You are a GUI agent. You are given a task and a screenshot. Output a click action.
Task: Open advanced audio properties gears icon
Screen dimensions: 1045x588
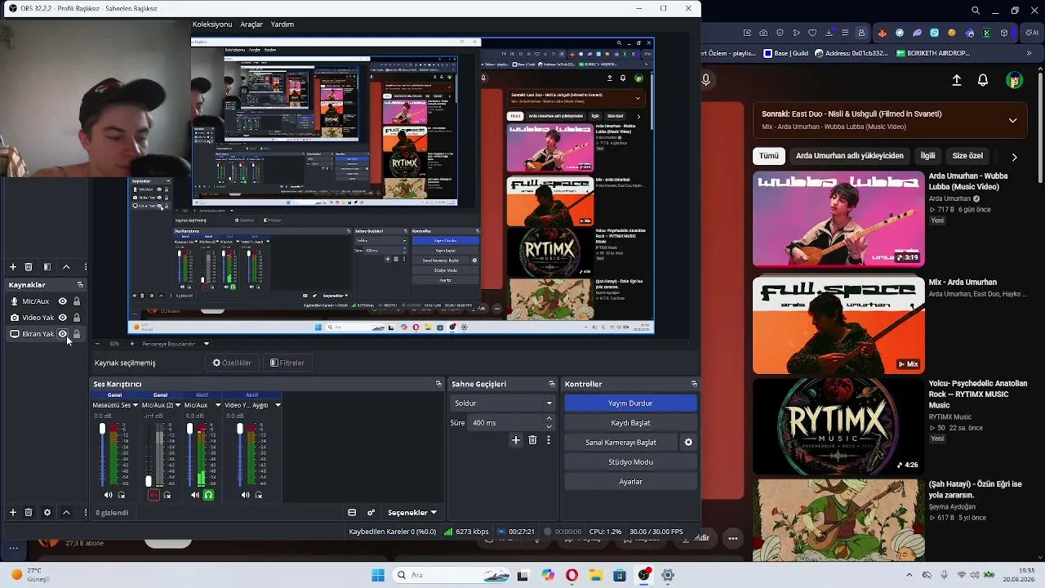pos(371,513)
